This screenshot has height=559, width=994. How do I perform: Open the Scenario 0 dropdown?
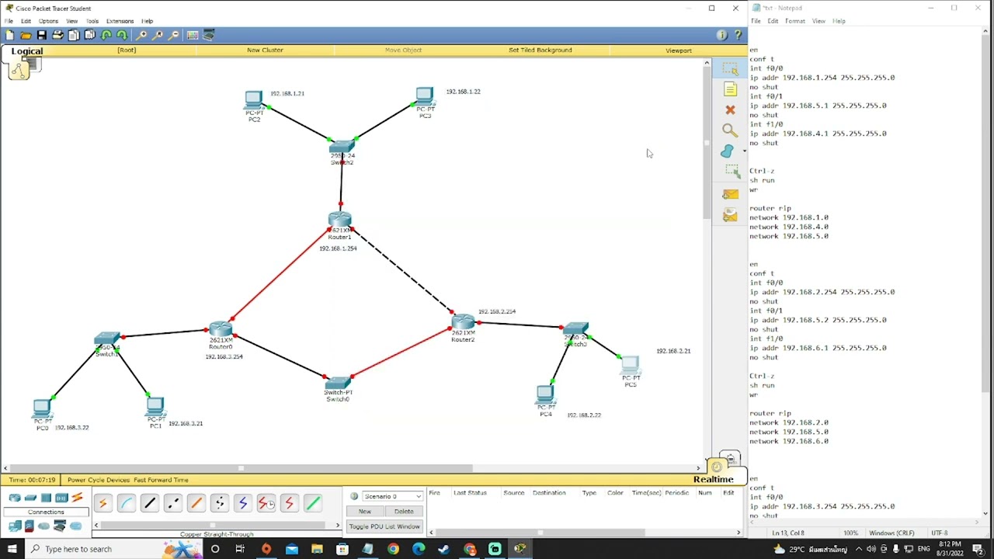click(392, 496)
